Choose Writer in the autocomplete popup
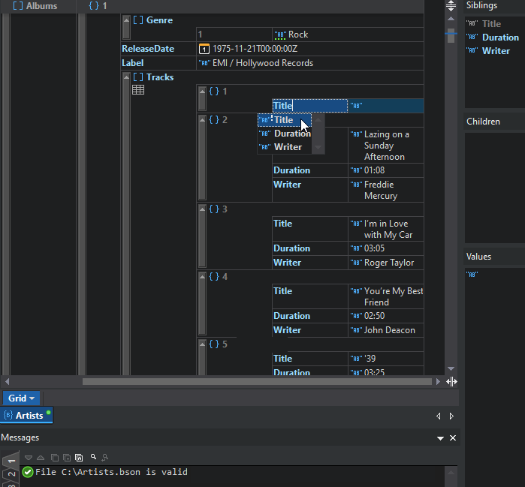Screen dimensions: 525x487 point(288,147)
